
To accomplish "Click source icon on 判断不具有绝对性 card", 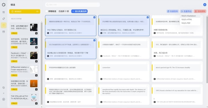I will [155, 33].
